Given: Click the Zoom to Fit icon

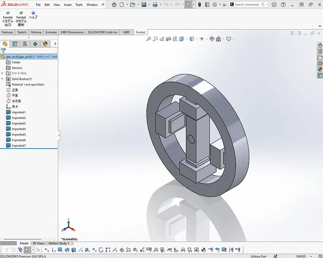Looking at the screenshot, I should pyautogui.click(x=148, y=39).
